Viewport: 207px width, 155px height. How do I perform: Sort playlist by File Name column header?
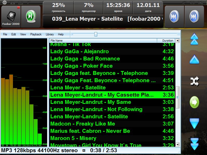point(103,41)
